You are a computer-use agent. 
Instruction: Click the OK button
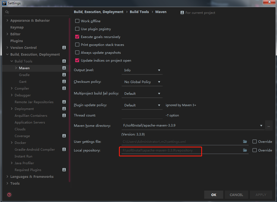tap(213, 195)
